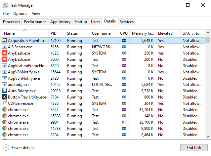The height and width of the screenshot is (156, 211).
Task: Open the Services tab
Action: coord(127,22)
